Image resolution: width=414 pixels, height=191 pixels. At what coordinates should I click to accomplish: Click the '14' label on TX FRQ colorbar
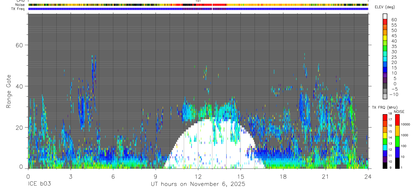pyautogui.click(x=390, y=138)
